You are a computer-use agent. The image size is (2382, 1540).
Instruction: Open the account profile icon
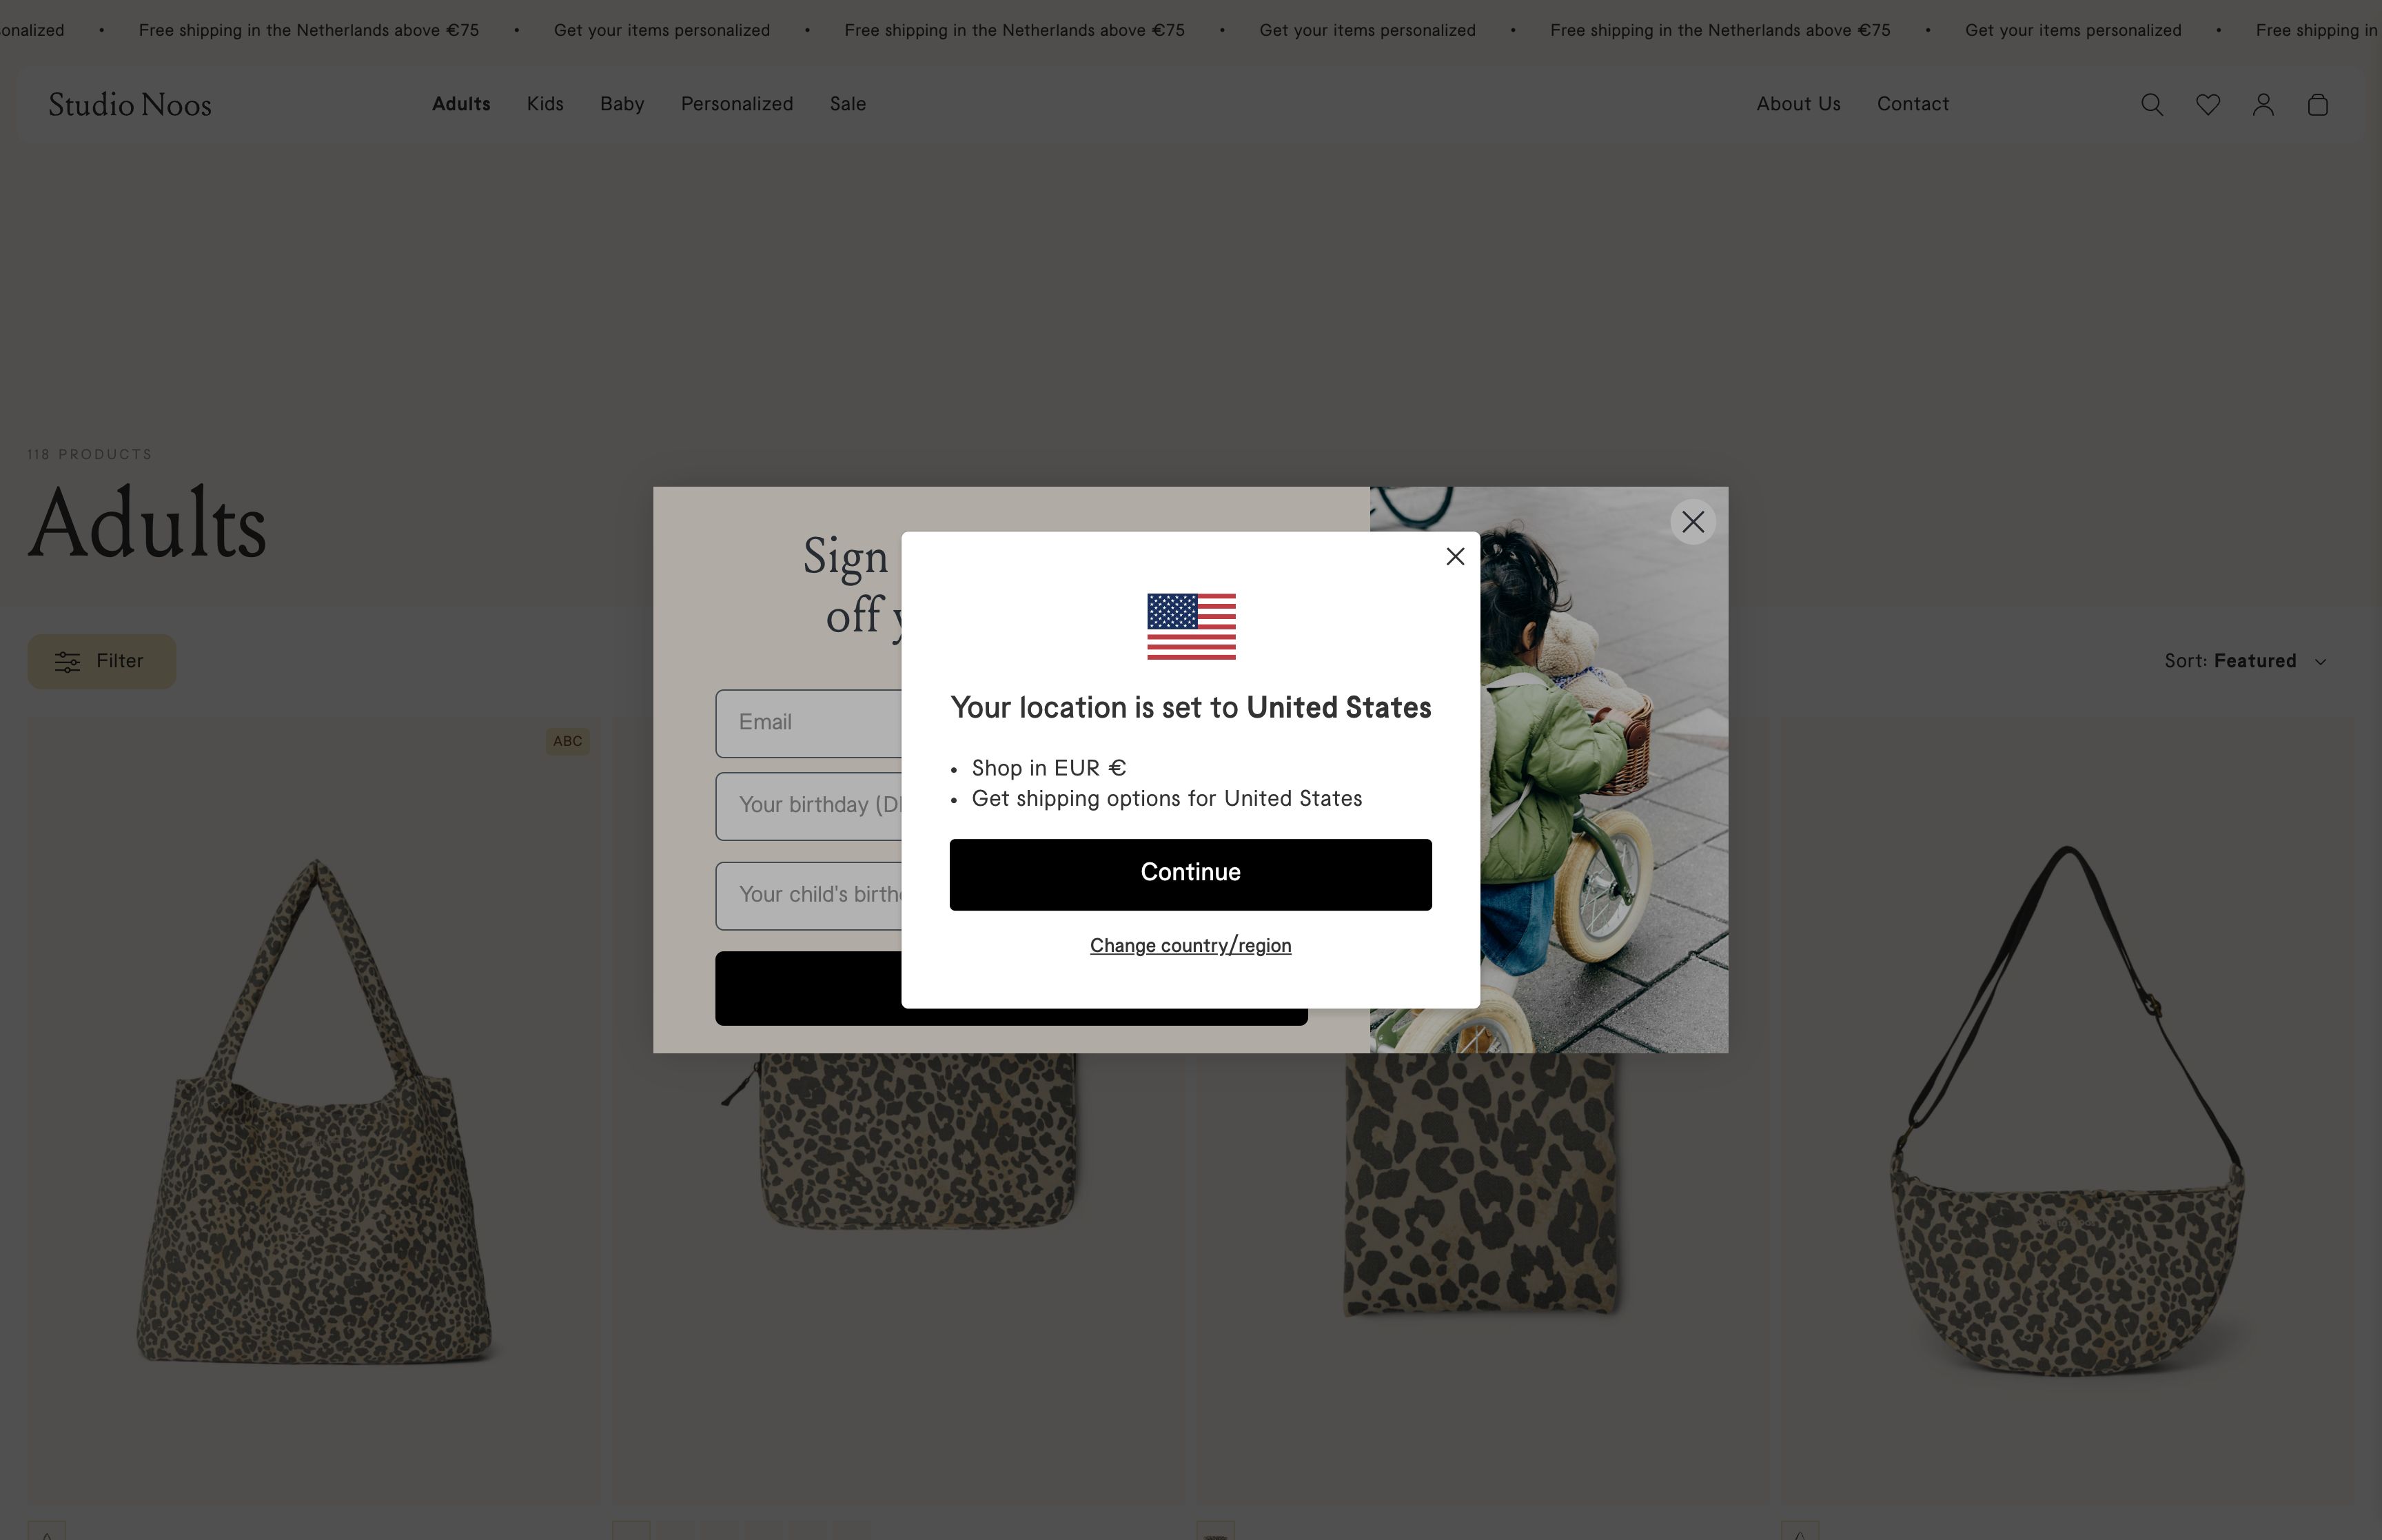click(2263, 105)
